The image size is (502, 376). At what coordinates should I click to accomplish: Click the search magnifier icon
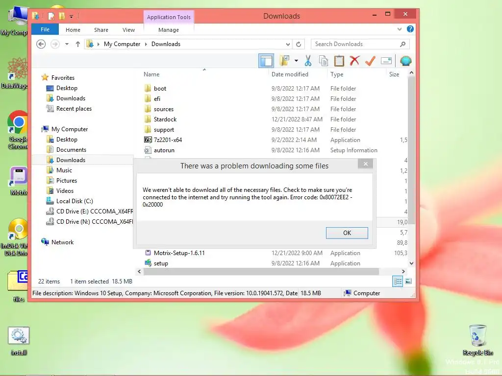click(x=403, y=44)
